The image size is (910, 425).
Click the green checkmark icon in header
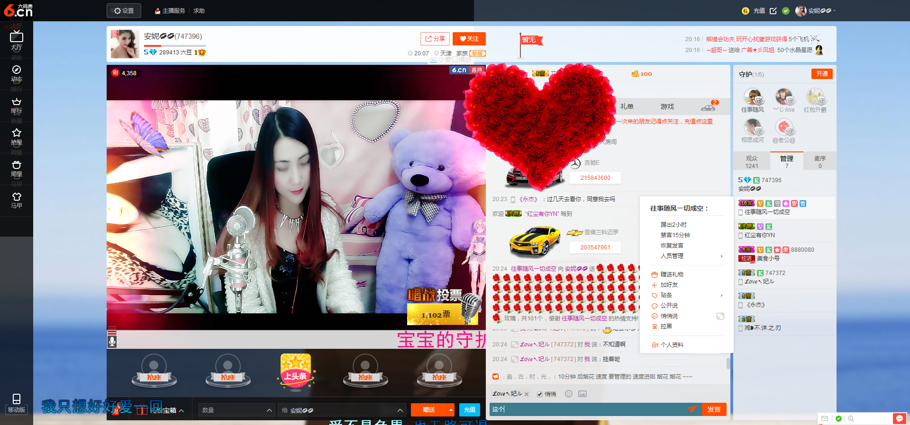coord(786,11)
